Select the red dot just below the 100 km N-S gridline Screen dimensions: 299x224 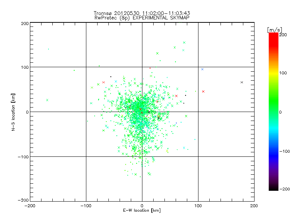click(x=150, y=68)
